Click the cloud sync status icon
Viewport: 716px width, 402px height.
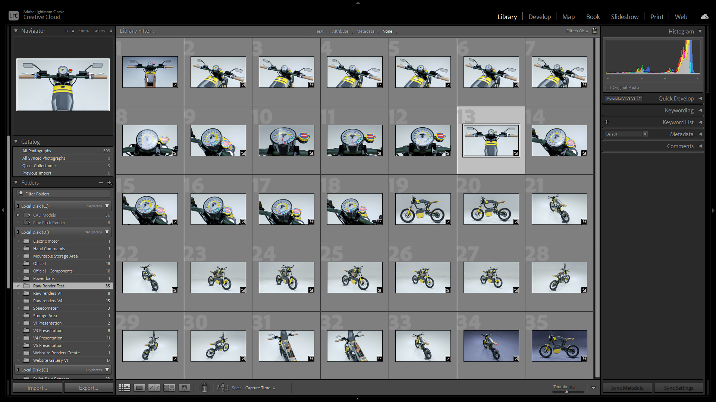(704, 17)
